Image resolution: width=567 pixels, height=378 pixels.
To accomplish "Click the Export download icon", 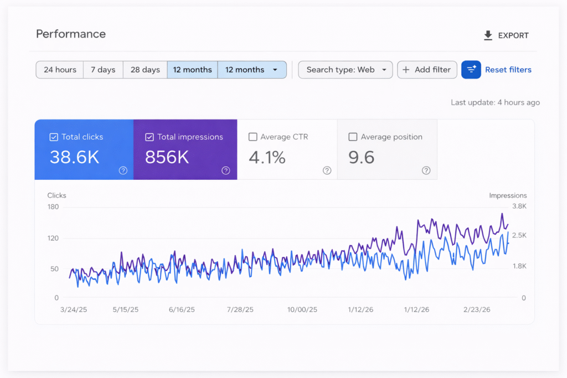I will coord(488,35).
